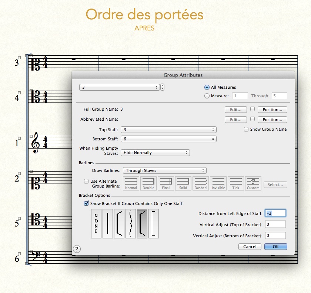This screenshot has width=311, height=293.
Task: Select the Measure radio button
Action: click(x=207, y=96)
